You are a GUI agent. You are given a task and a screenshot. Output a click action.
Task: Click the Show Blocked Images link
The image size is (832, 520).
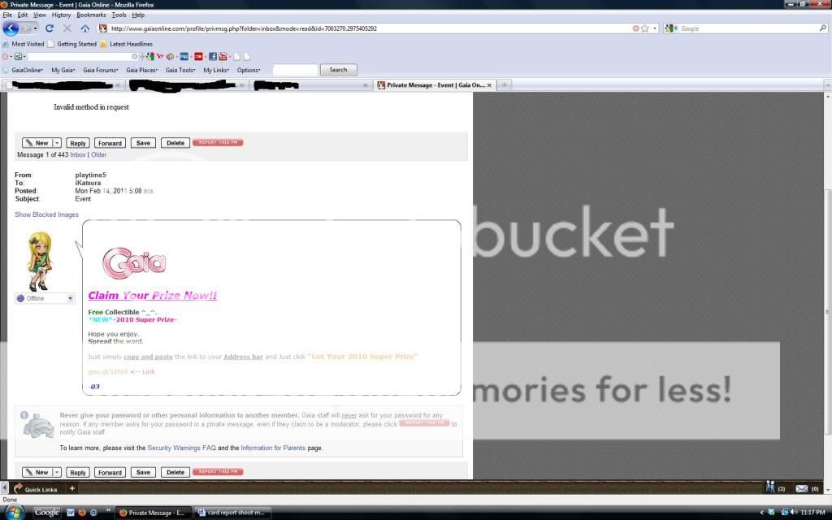tap(46, 214)
